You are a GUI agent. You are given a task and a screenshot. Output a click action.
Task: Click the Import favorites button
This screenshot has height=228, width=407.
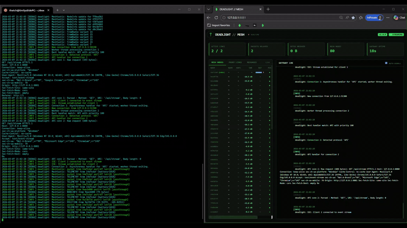tap(219, 25)
